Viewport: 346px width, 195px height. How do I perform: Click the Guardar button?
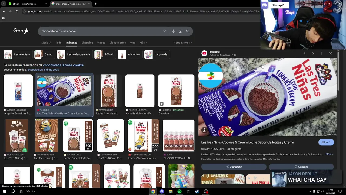pos(301,167)
